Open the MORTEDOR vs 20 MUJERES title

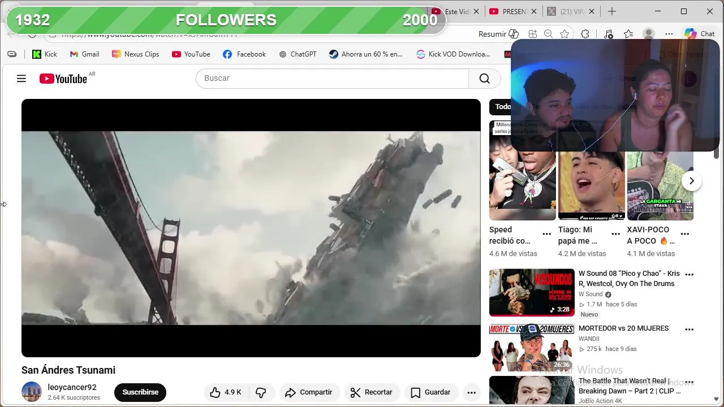tap(623, 328)
